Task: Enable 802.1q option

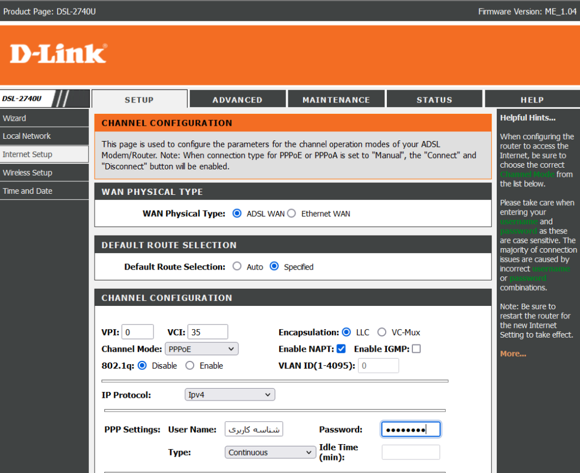Action: 190,366
